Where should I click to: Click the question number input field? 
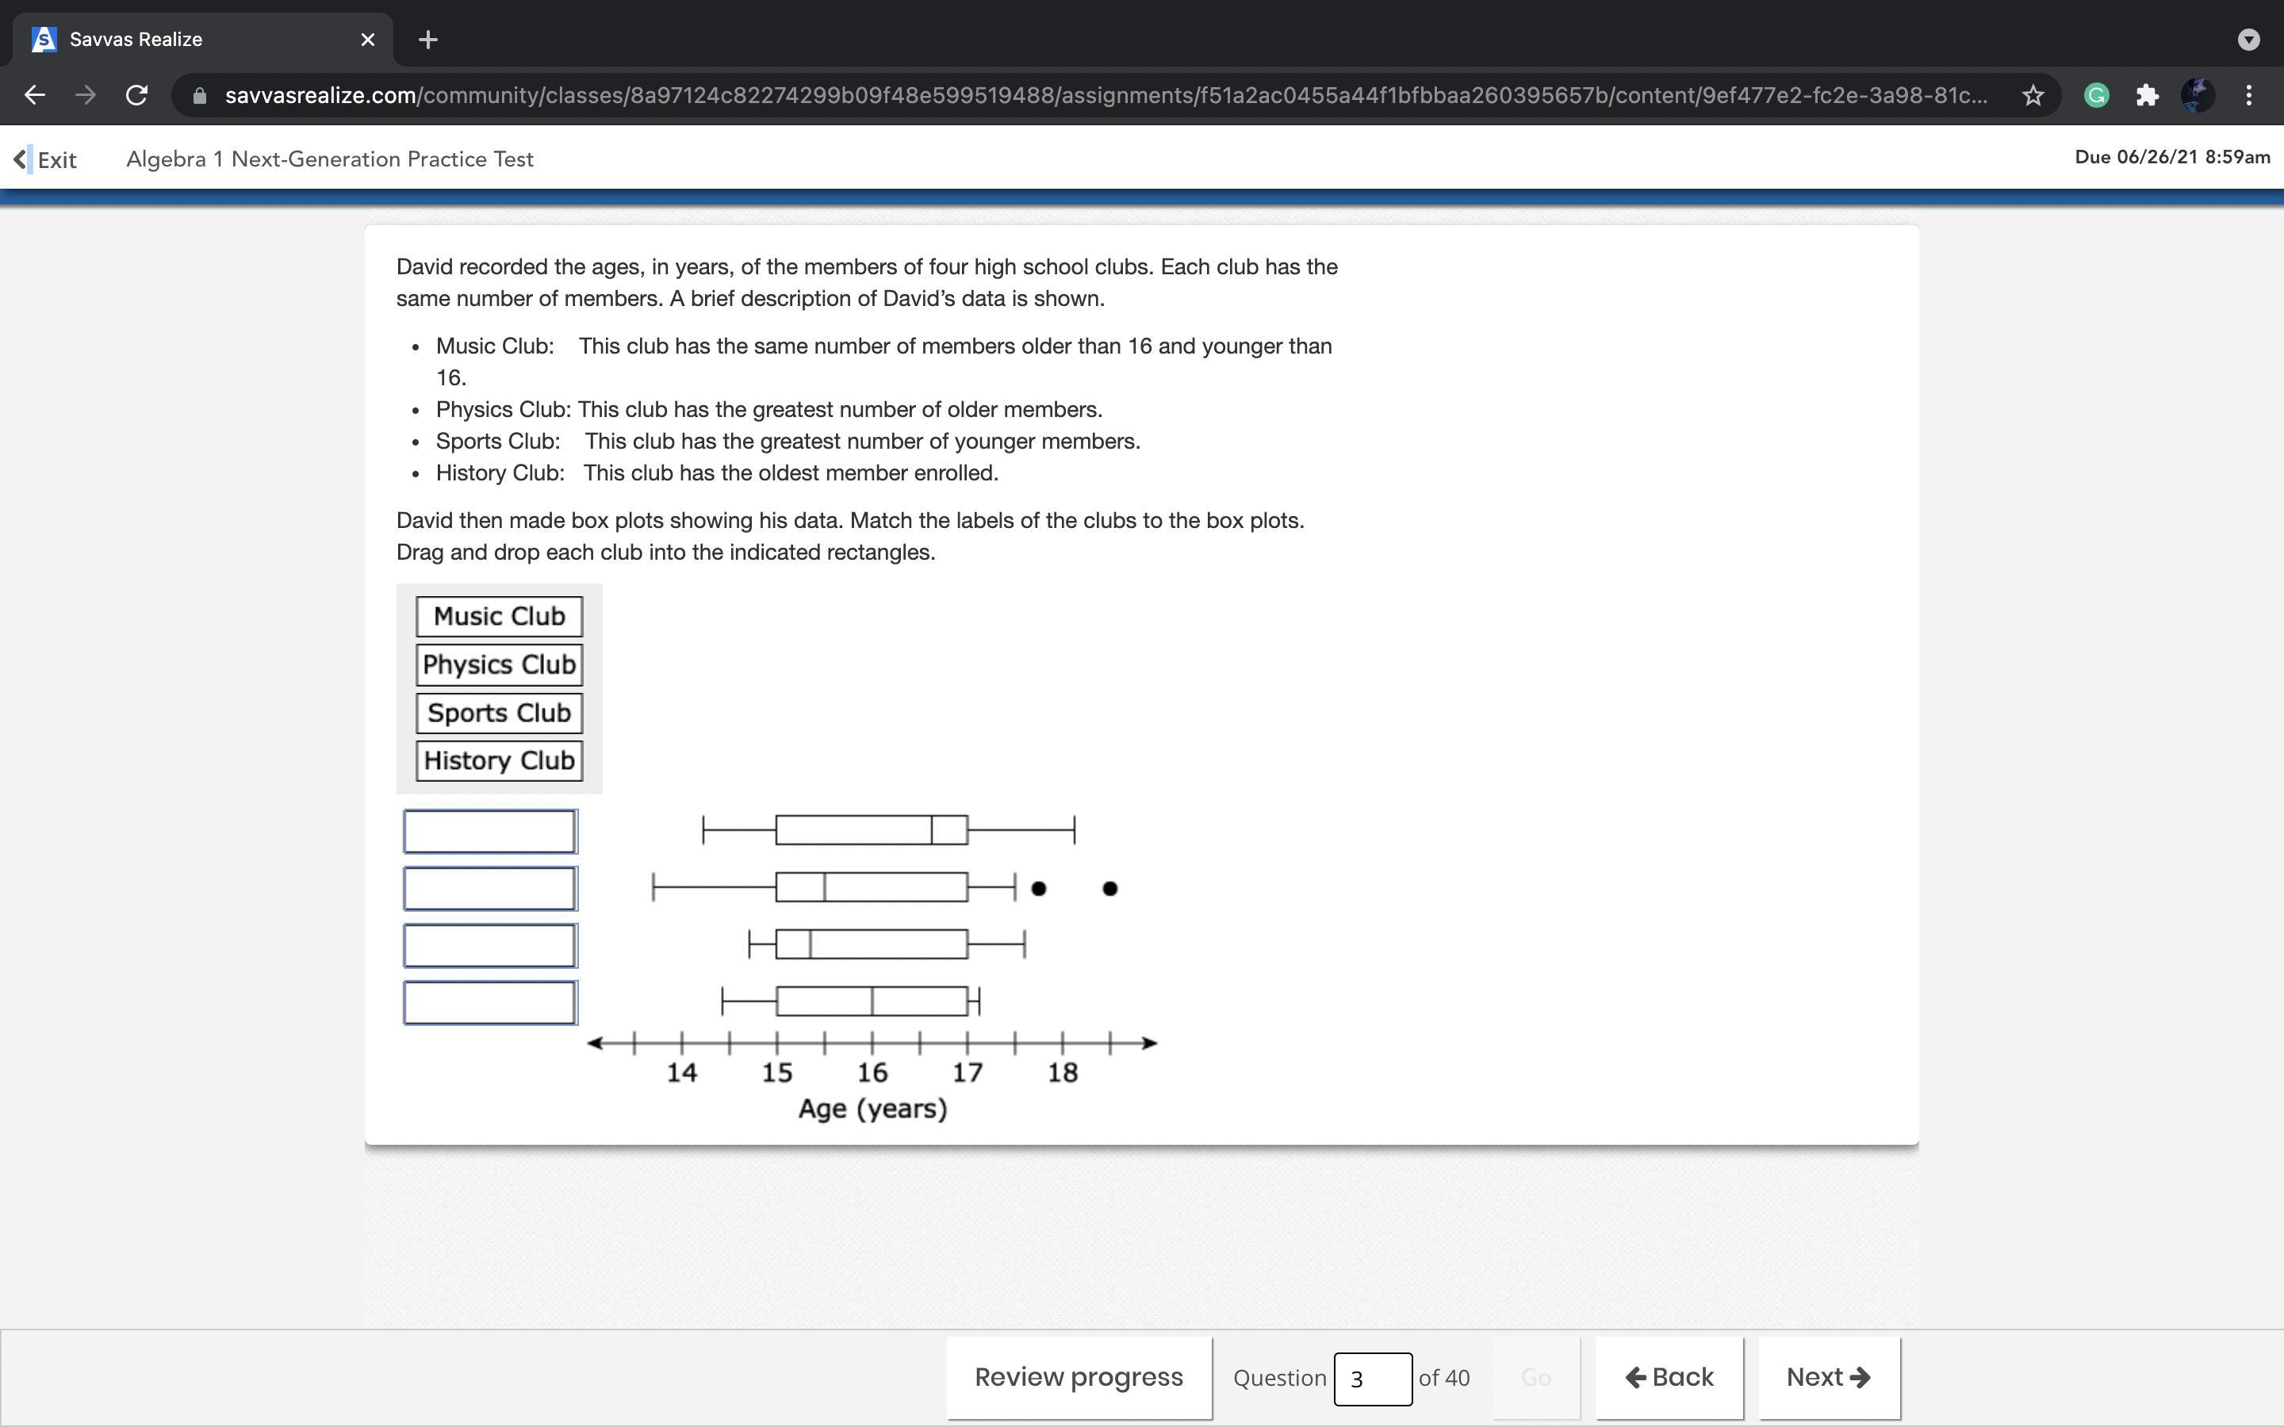(1372, 1379)
